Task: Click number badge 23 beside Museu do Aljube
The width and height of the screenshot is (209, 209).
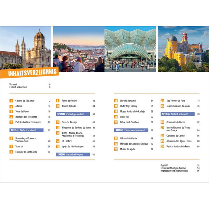Action: (116, 149)
